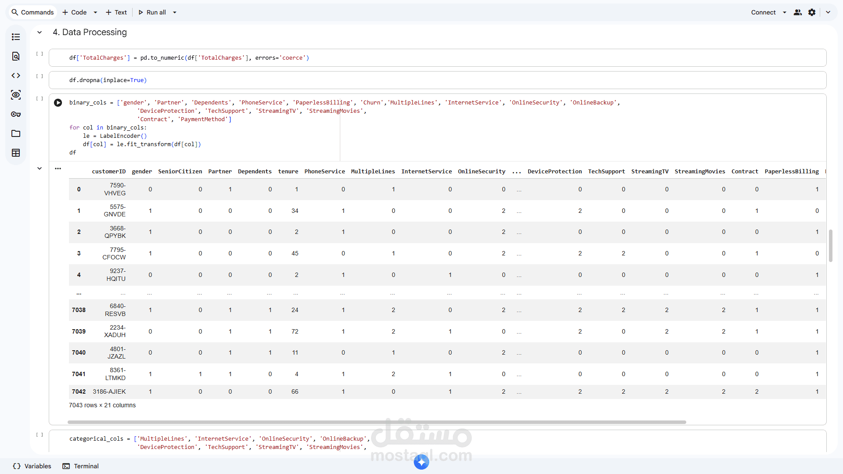Open the table of contents sidebar icon
This screenshot has width=843, height=474.
tap(16, 37)
